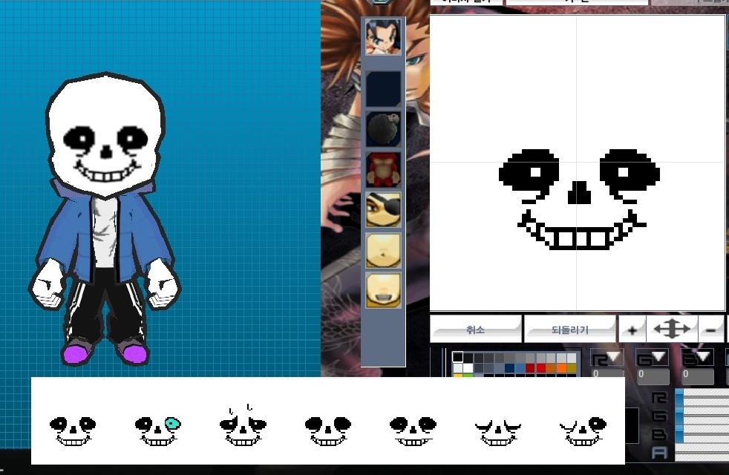Image resolution: width=729 pixels, height=475 pixels.
Task: Pick the medium blue color swatch
Action: (520, 368)
